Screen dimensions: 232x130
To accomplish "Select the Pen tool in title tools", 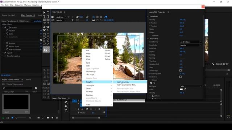I will coord(44,27).
